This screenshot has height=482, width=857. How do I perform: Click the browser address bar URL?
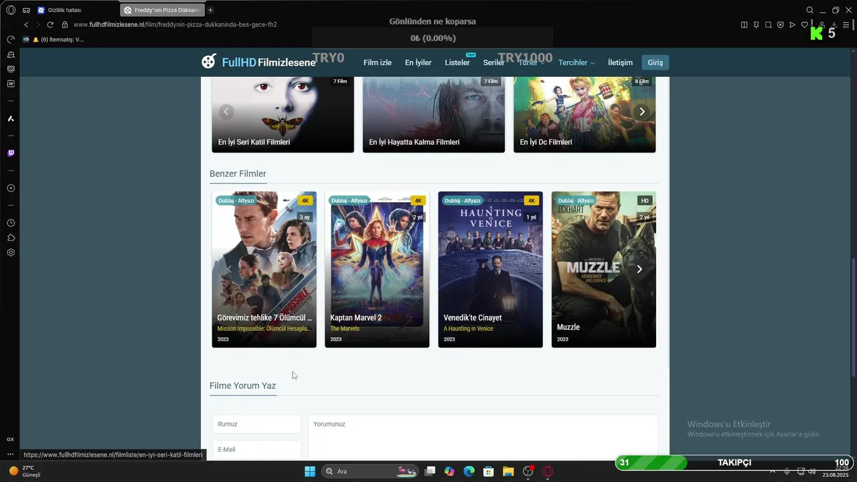[175, 25]
